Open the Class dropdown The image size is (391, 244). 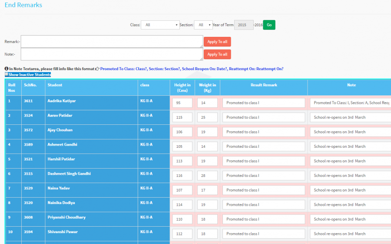coord(160,25)
